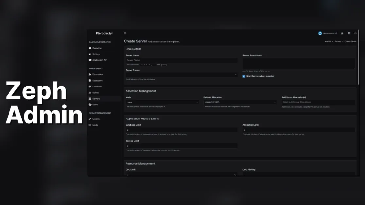Click into the Server Name field
Image resolution: width=365 pixels, height=205 pixels.
[182, 60]
